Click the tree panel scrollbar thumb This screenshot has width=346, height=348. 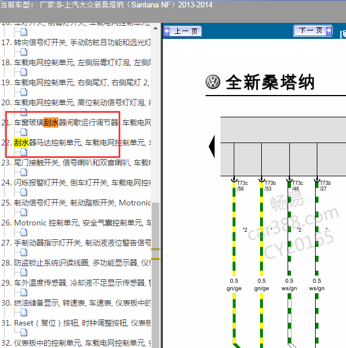pos(155,275)
